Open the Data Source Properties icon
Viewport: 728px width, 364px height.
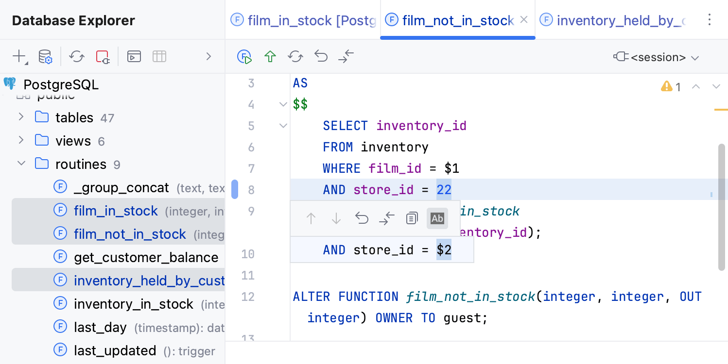[x=45, y=56]
